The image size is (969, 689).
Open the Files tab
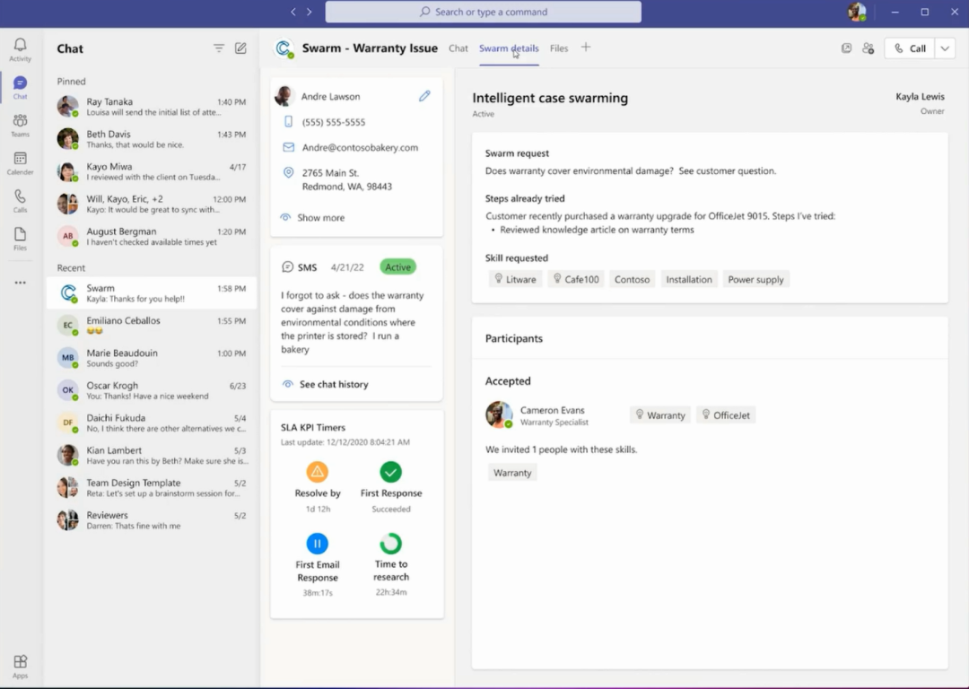pyautogui.click(x=559, y=48)
